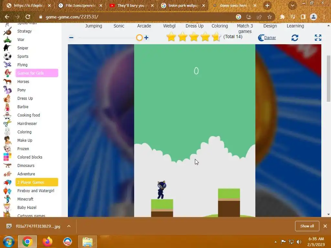Viewport: 331px width, 248px height.
Task: Click volume icon in system tray
Action: point(299,242)
